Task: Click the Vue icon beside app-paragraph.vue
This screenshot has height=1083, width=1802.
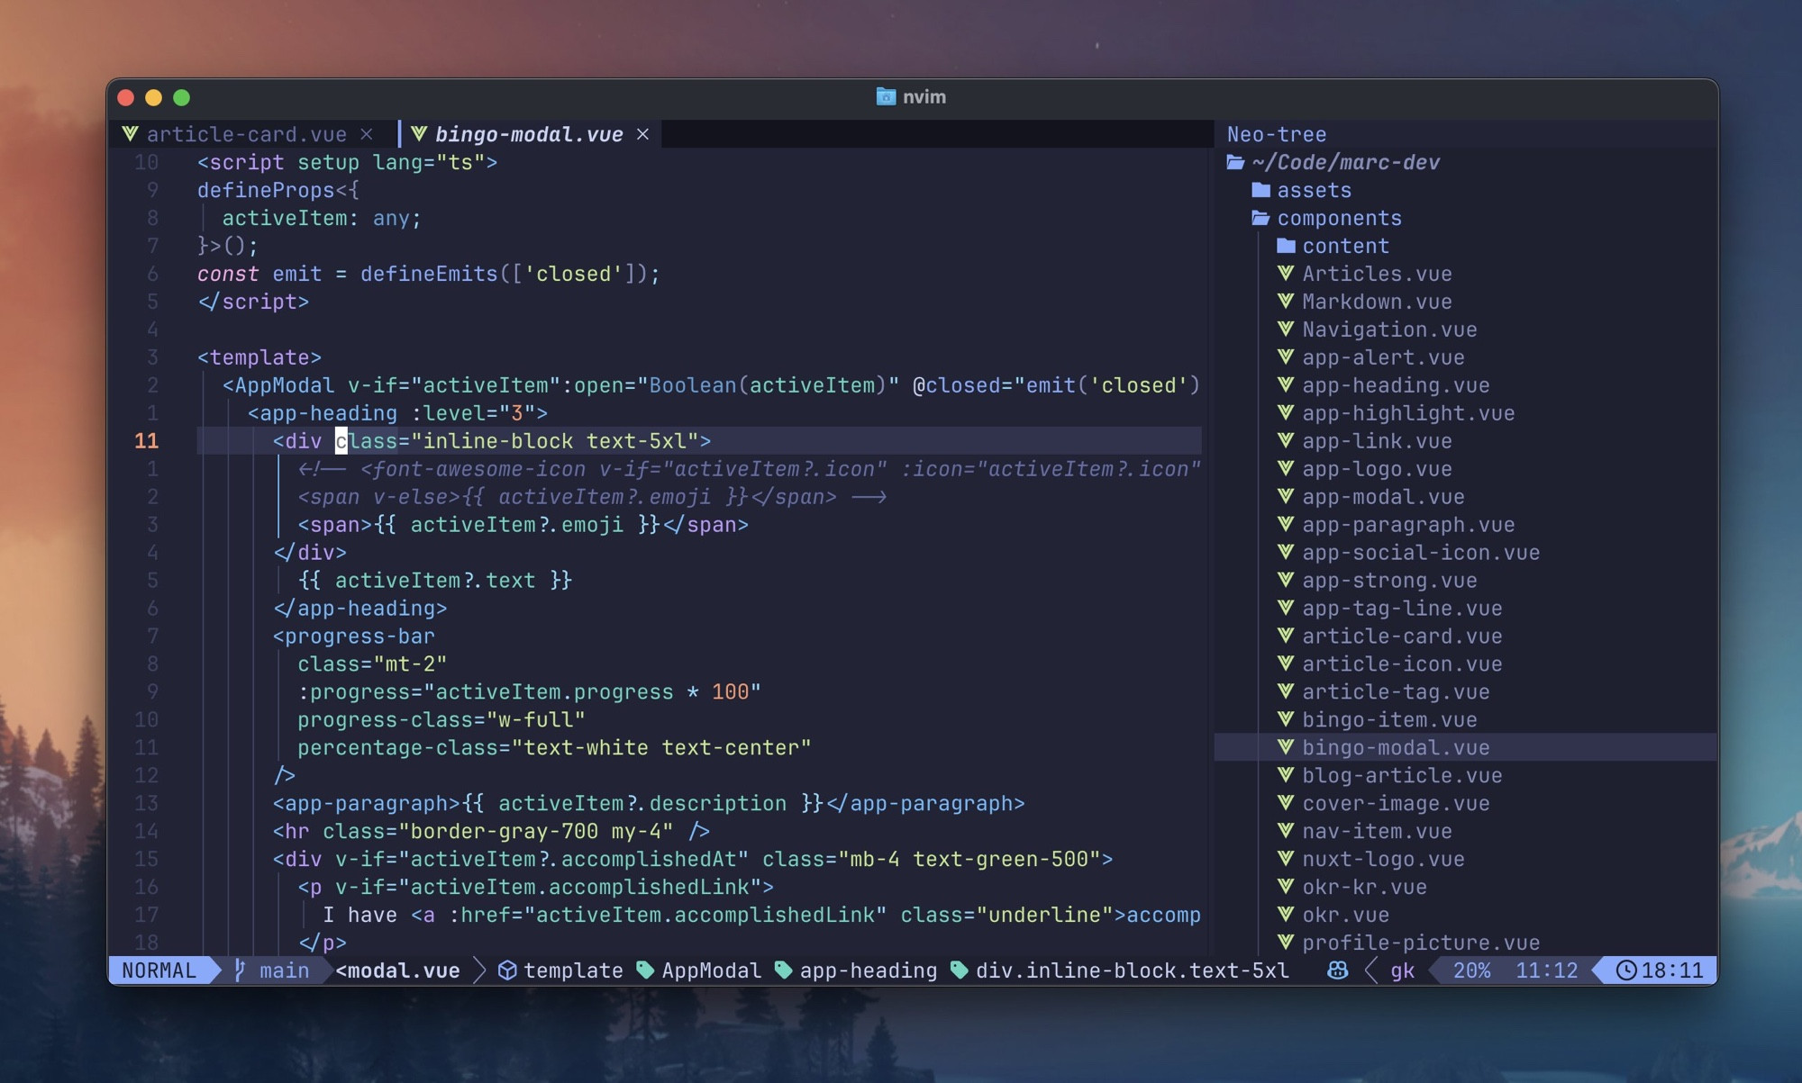Action: coord(1286,525)
